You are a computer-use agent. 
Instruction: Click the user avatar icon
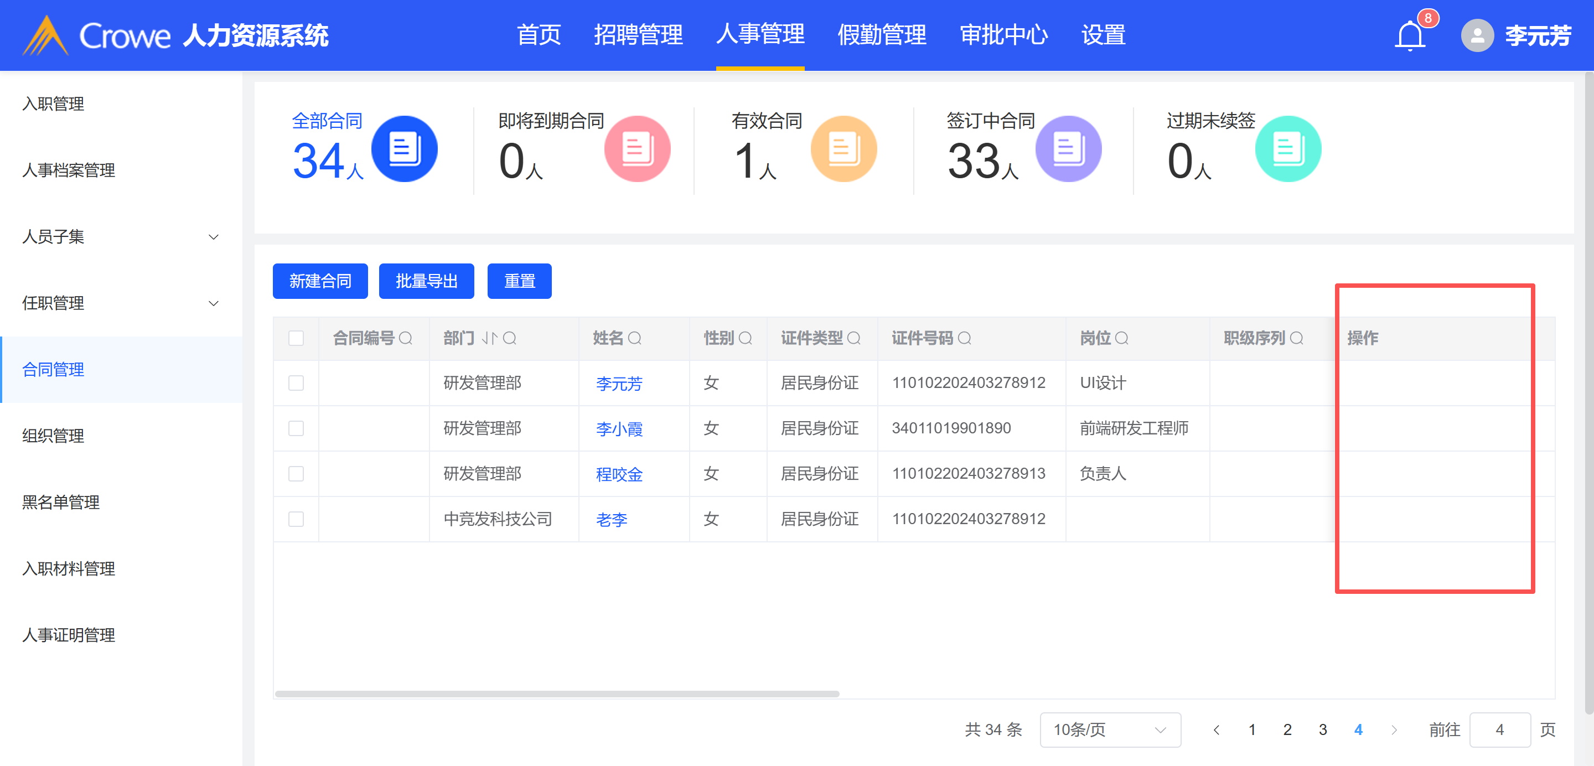pos(1477,36)
